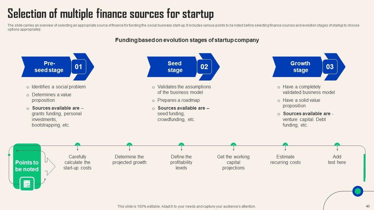
Task: Click the green dot above 'Determine the projected growth'
Action: [x=129, y=145]
